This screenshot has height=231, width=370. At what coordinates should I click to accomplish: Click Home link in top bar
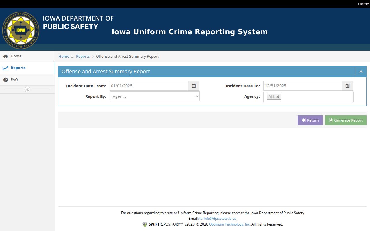click(363, 4)
